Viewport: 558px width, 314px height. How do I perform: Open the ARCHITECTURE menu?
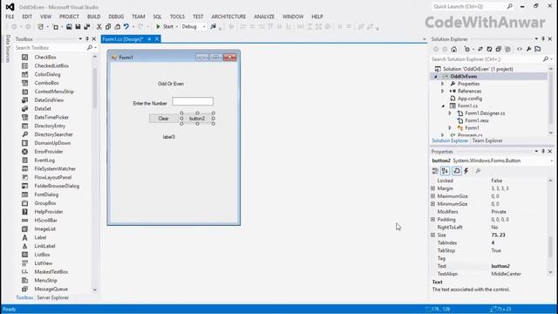click(228, 17)
